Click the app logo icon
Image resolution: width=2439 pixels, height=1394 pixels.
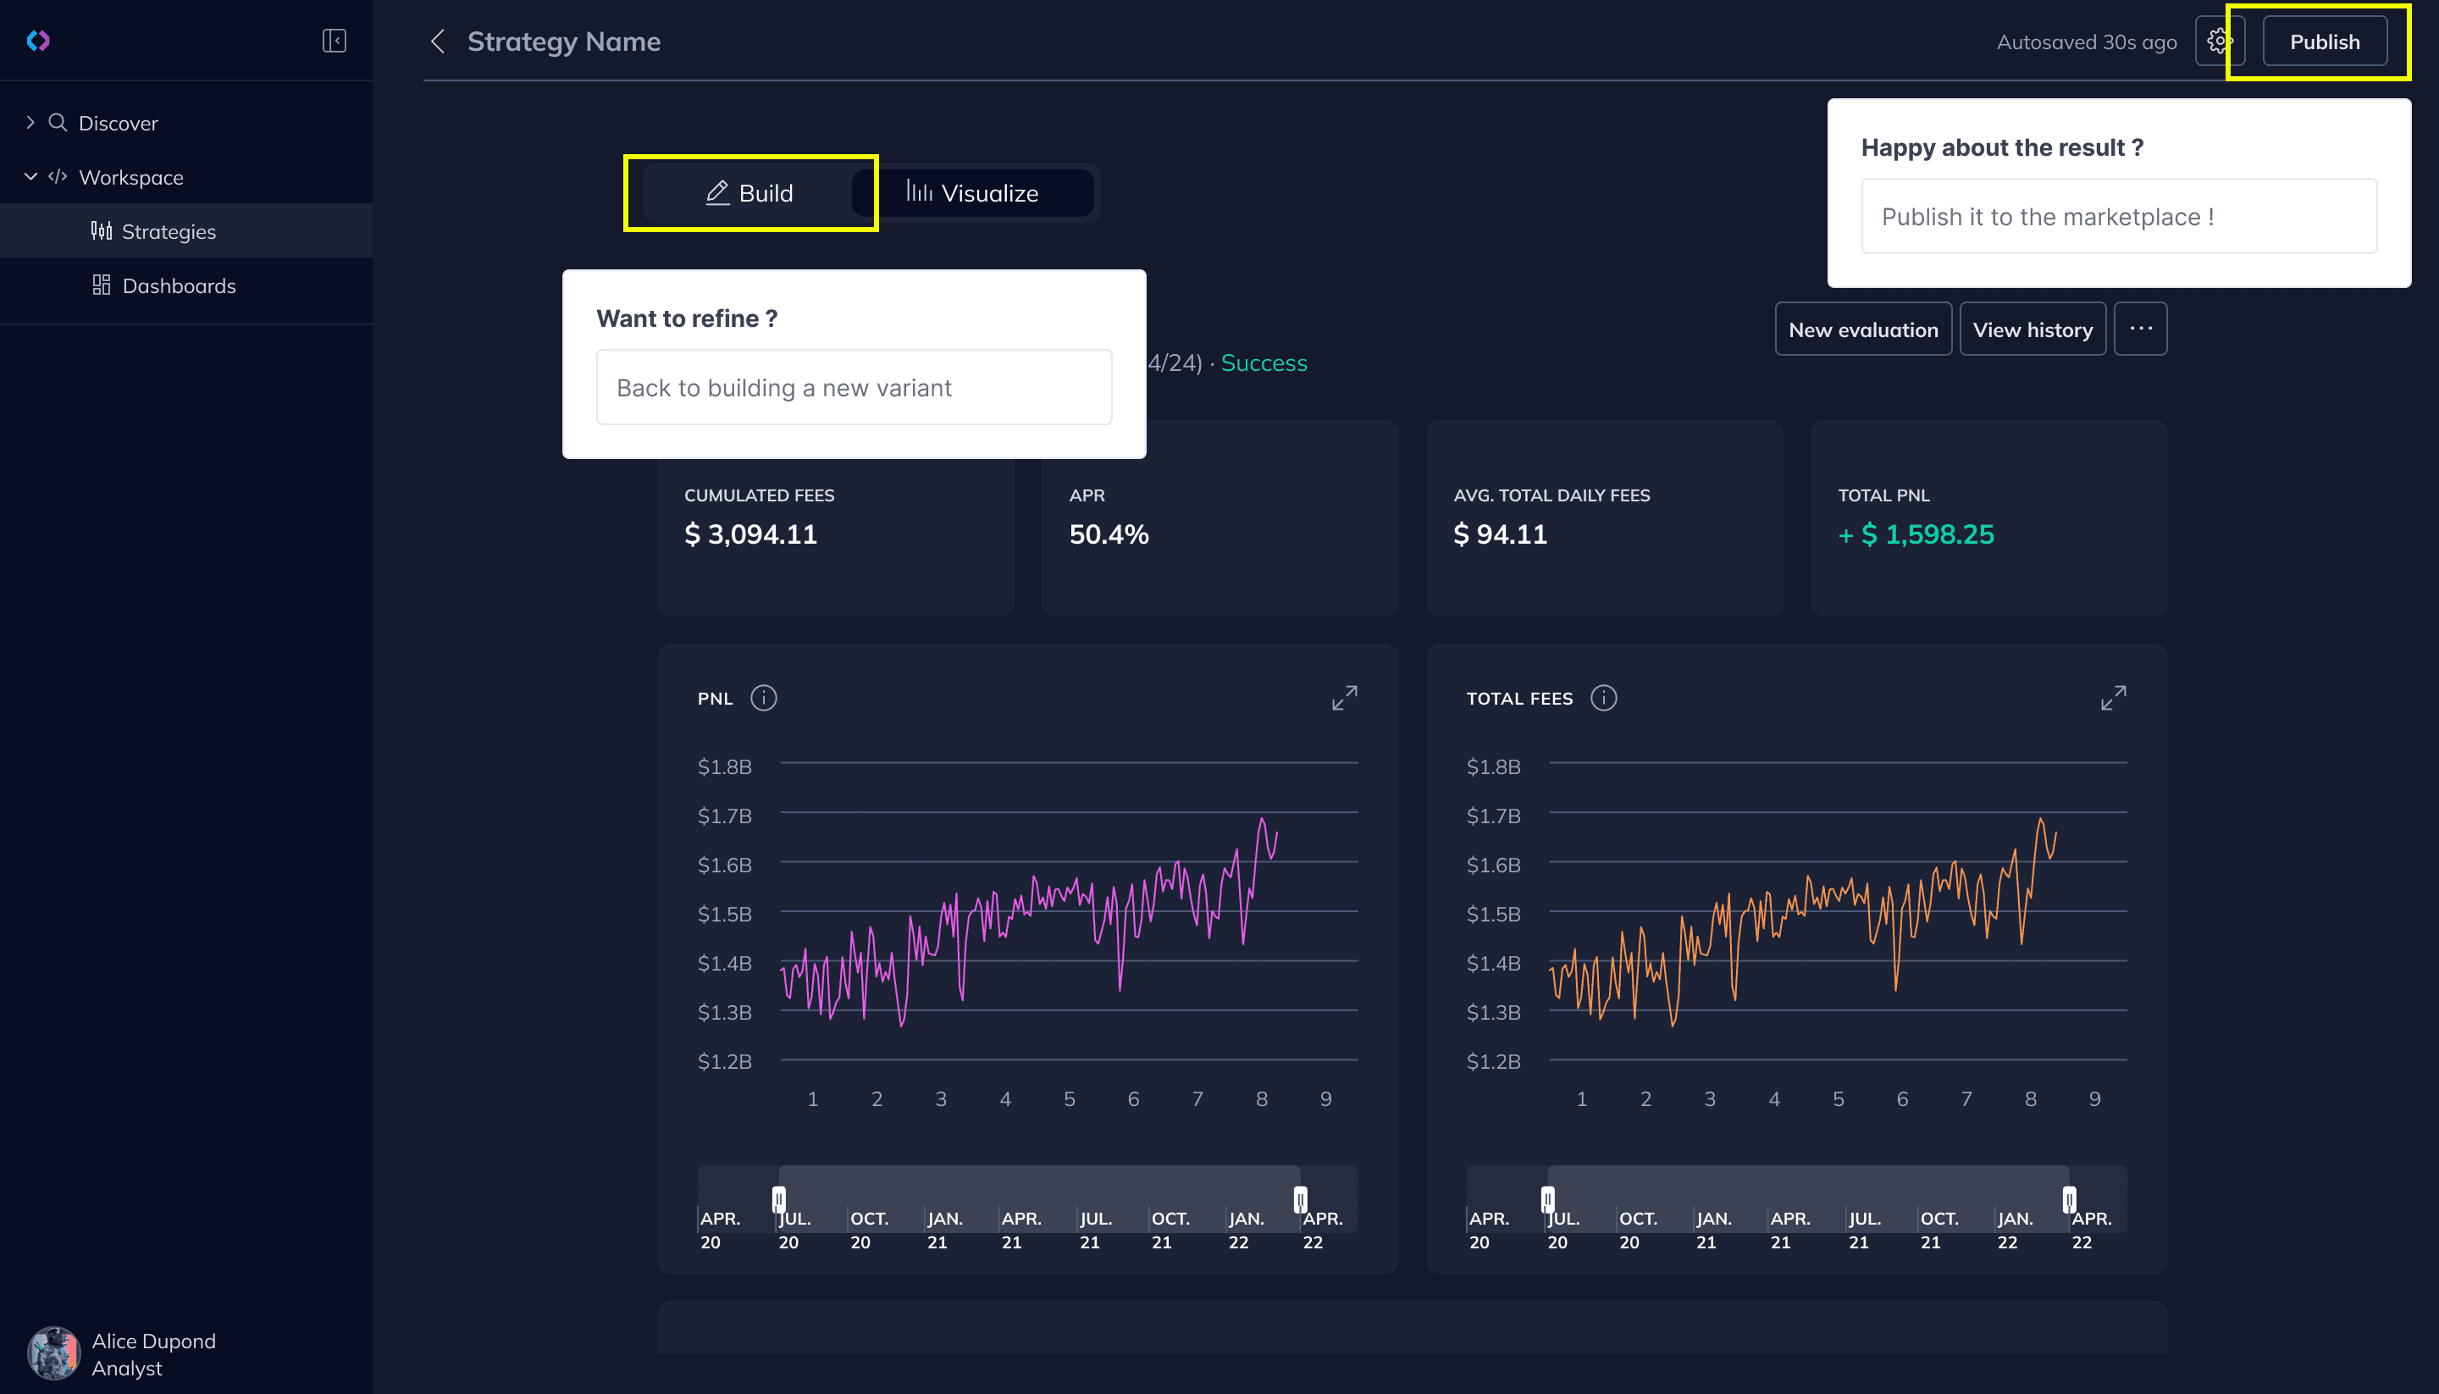click(x=38, y=40)
